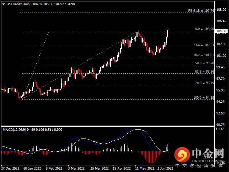This screenshot has width=229, height=172.
Task: Select the 23.6 = 102.53 Fibonacci label
Action: tap(204, 45)
